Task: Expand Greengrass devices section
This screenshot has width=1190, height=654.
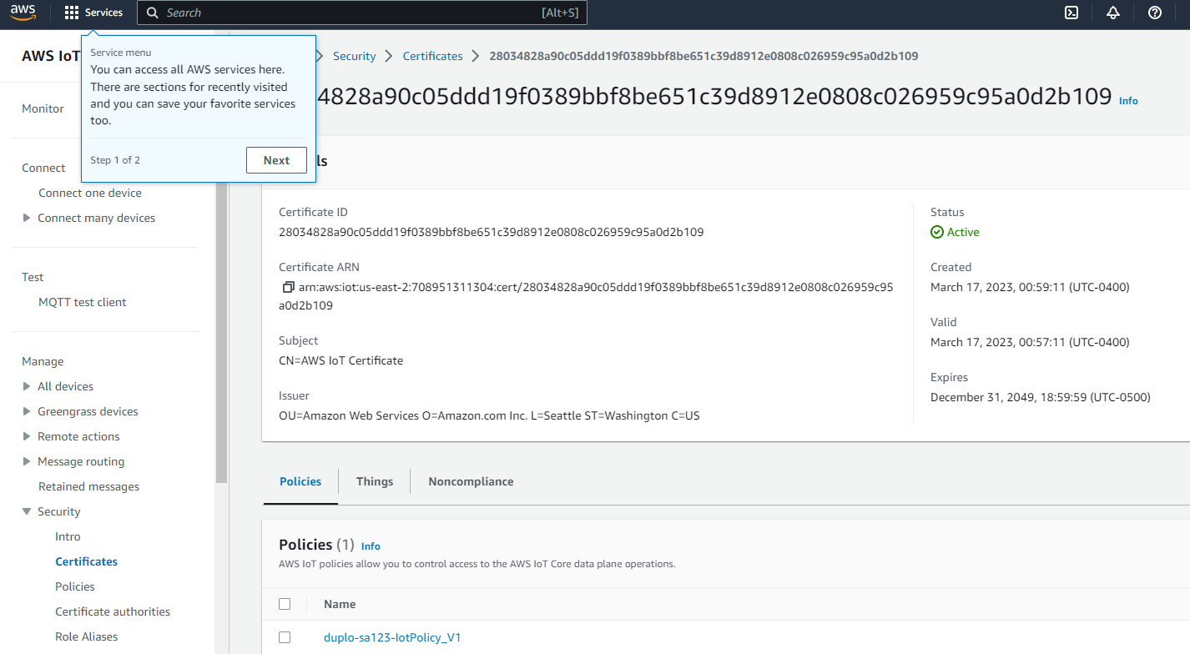Action: click(27, 411)
